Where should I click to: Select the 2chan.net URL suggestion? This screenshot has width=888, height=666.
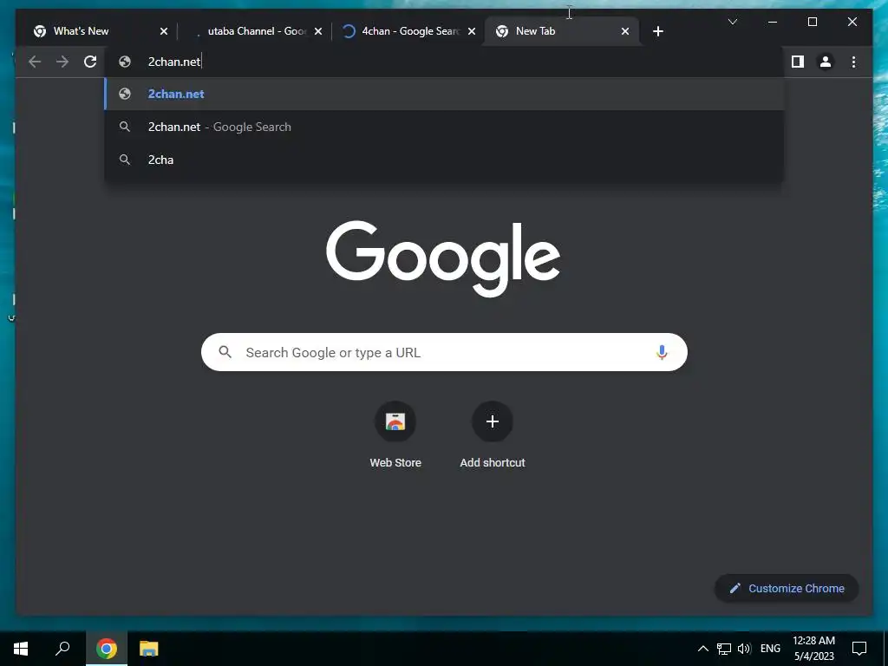(x=445, y=94)
